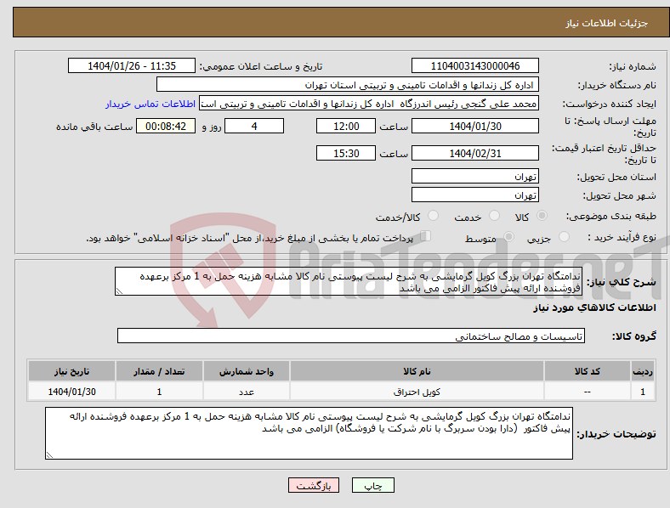Toggle the اسناد خزانه اسلامی payment checkbox
Viewport: 670px width, 508px height.
coord(426,236)
